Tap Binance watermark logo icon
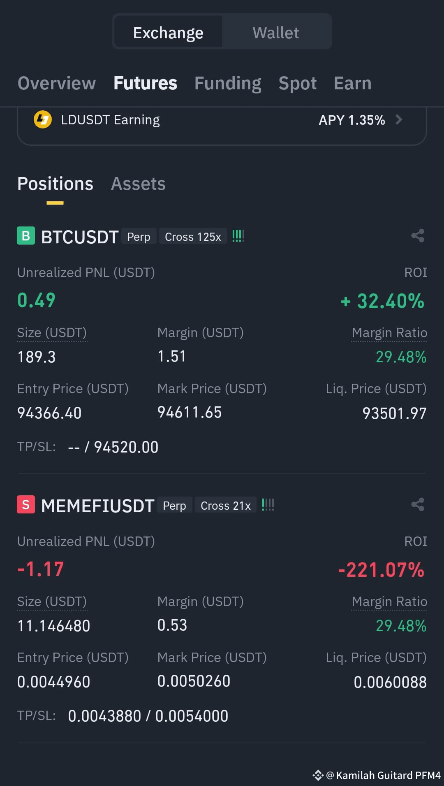Image resolution: width=444 pixels, height=786 pixels. click(x=318, y=775)
